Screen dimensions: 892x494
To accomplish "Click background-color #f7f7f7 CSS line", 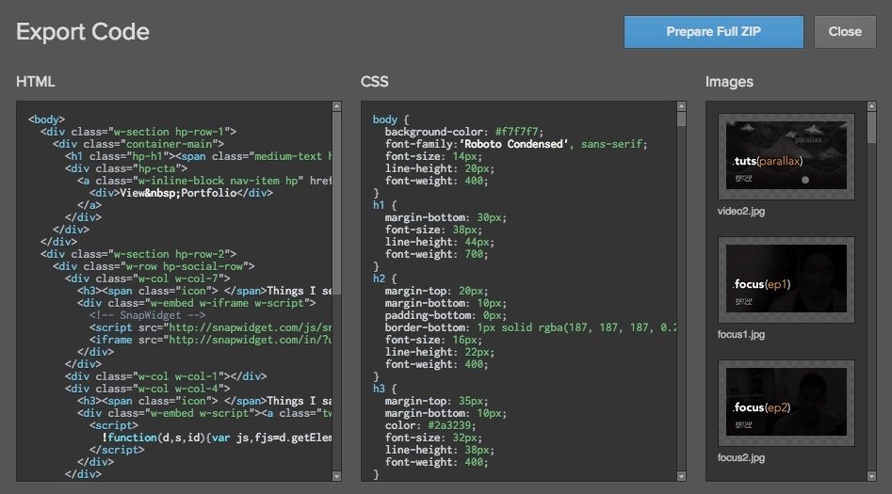I will 464,132.
